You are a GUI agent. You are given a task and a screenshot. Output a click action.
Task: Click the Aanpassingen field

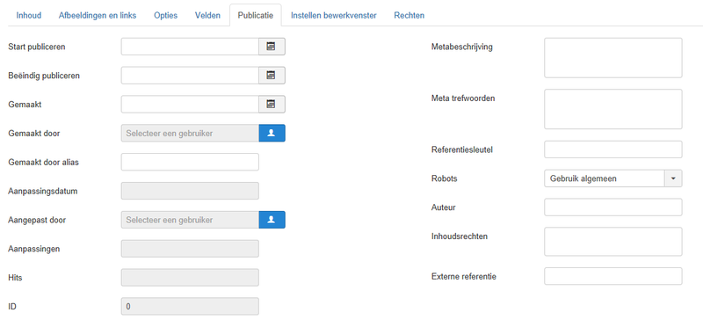pos(190,249)
